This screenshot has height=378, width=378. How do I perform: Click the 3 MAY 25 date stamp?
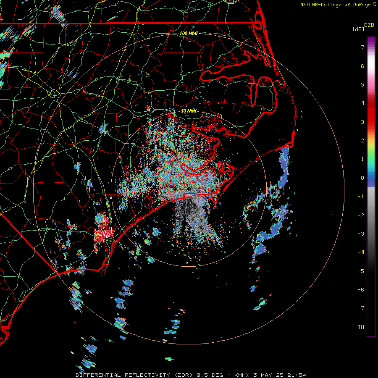[270, 375]
